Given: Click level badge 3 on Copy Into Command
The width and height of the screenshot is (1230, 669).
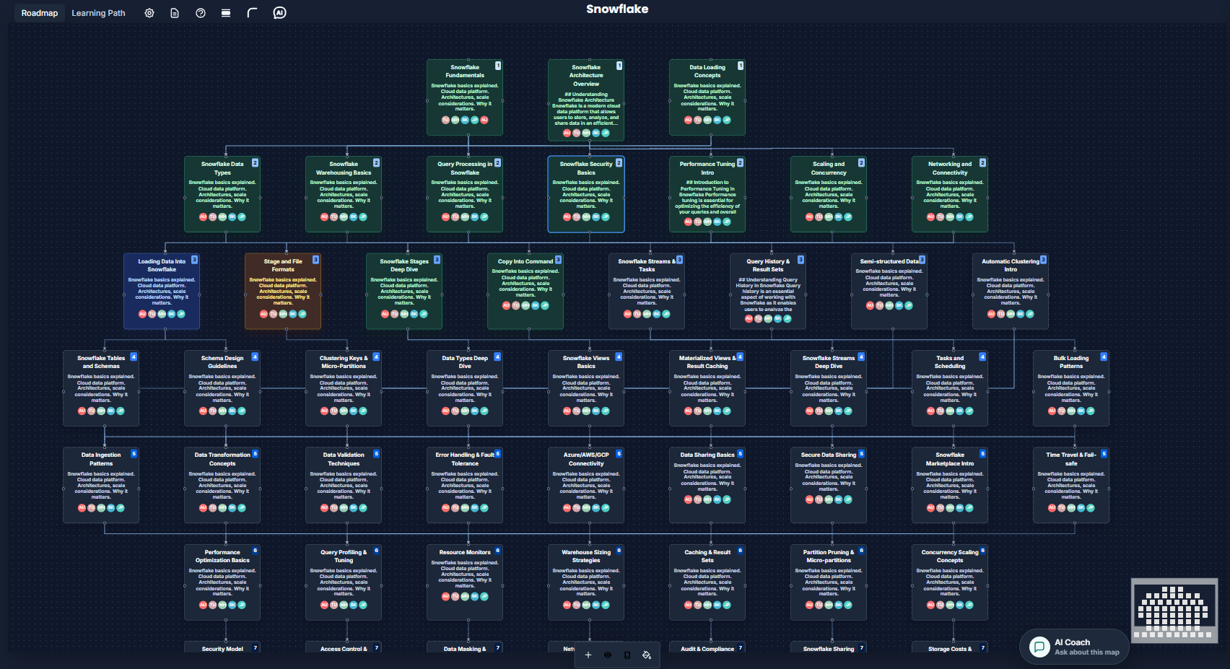Looking at the screenshot, I should click(x=558, y=260).
